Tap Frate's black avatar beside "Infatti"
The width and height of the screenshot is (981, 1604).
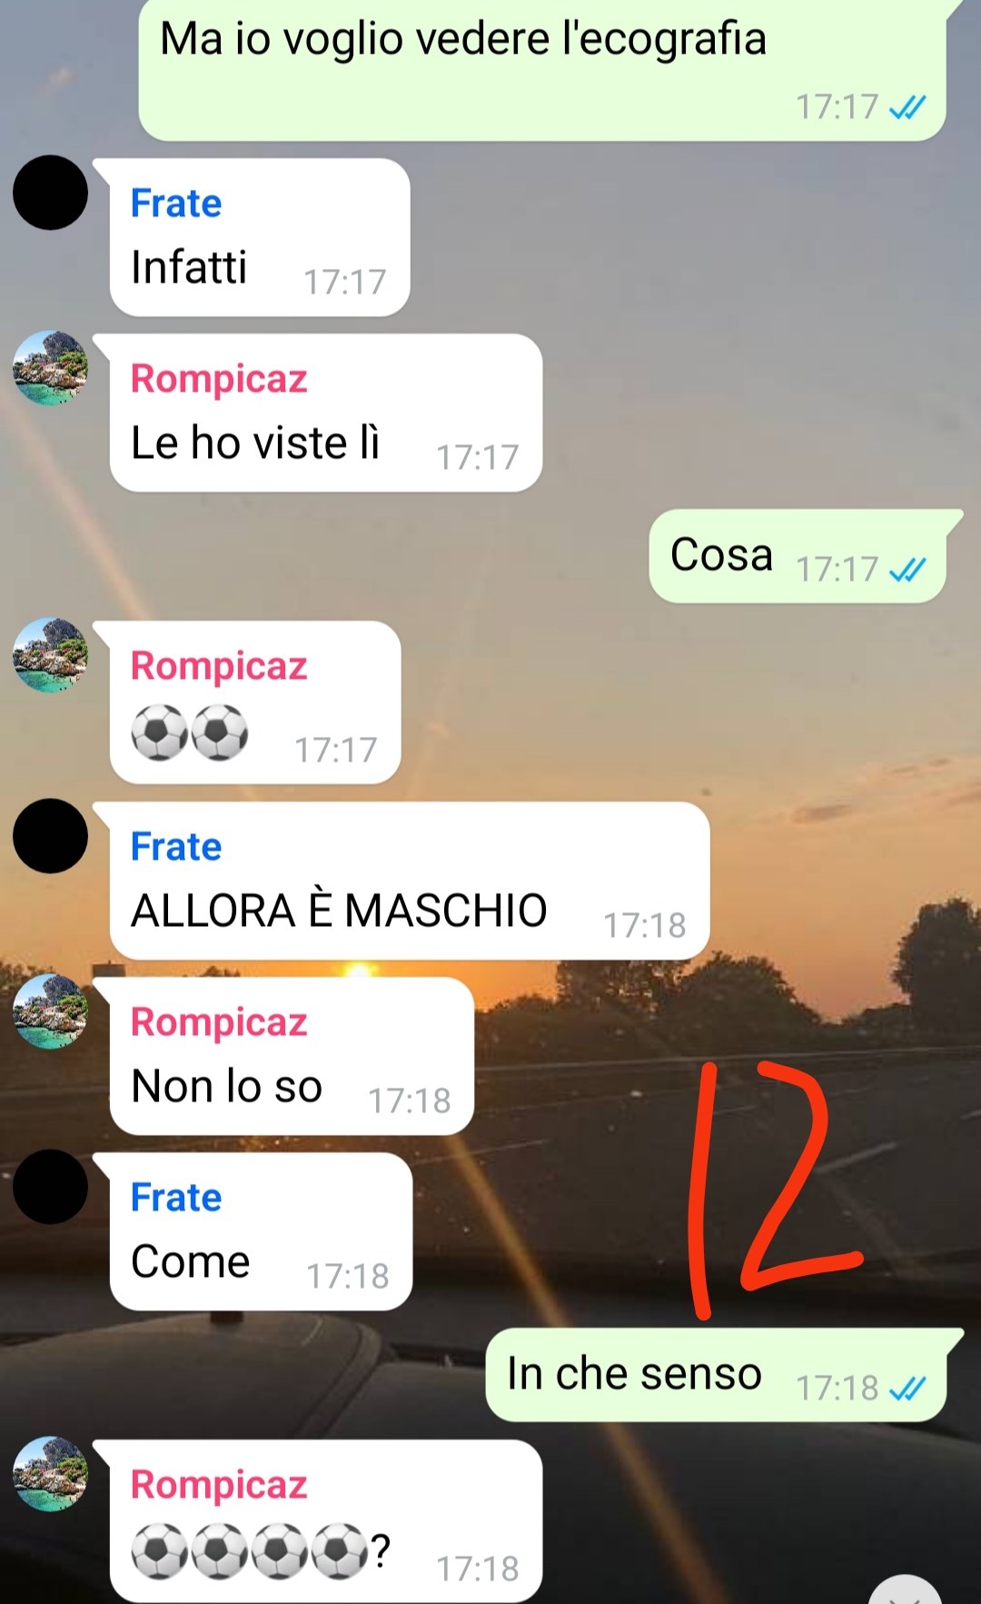tap(50, 193)
